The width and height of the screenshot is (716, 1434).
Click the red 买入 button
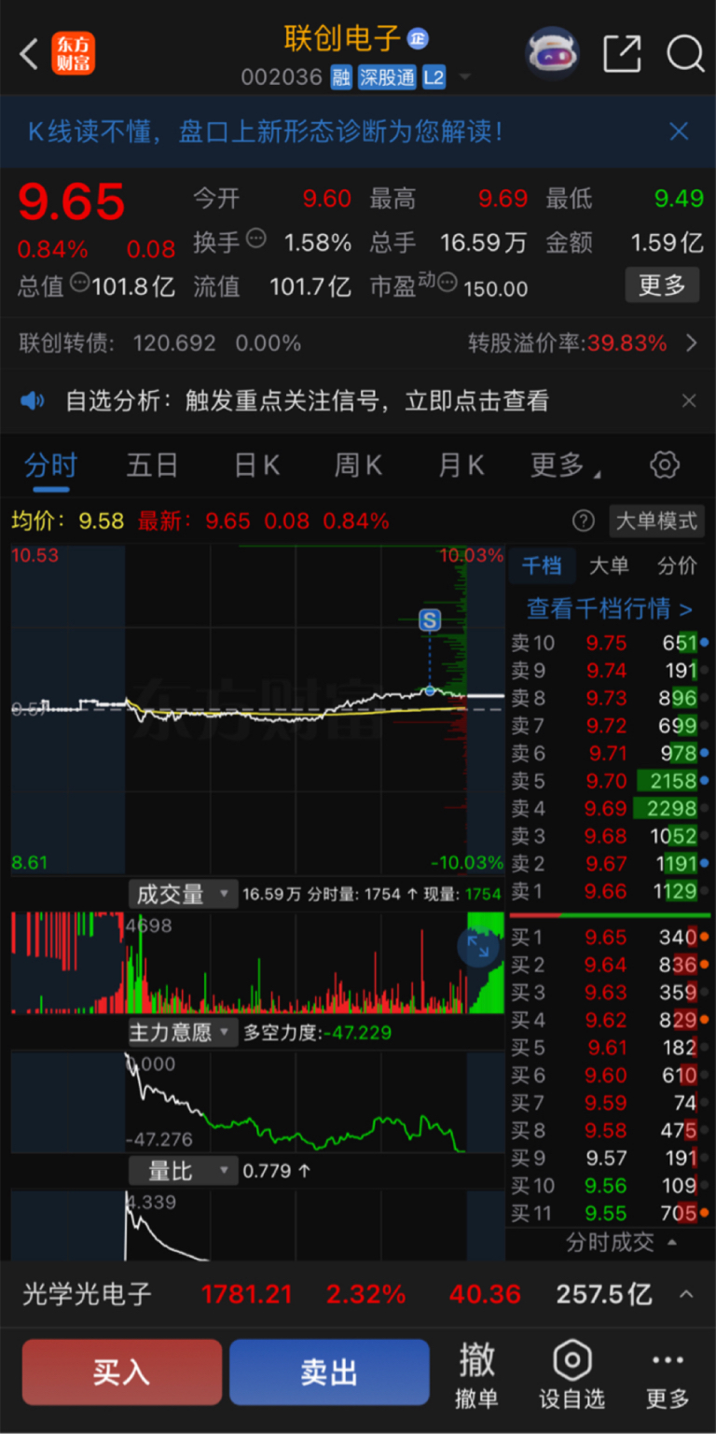pyautogui.click(x=121, y=1371)
